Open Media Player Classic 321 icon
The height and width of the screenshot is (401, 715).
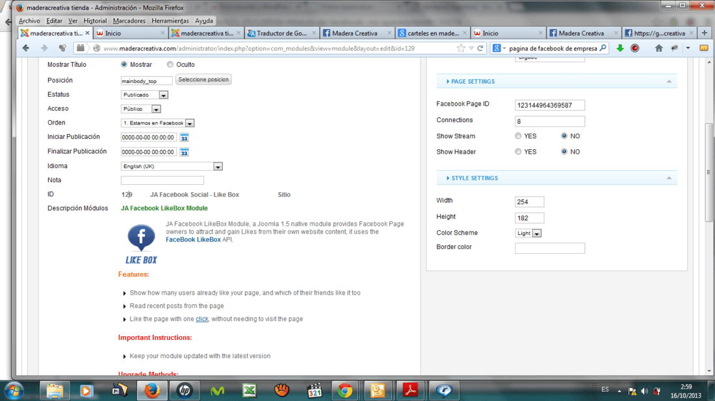pyautogui.click(x=314, y=391)
